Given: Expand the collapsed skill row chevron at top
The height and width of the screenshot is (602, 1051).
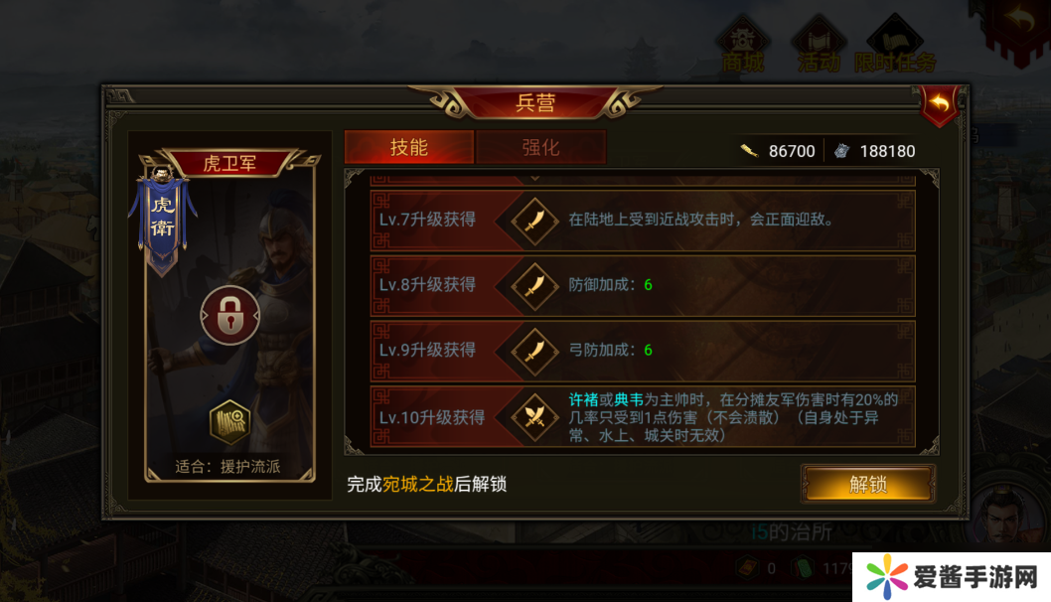Looking at the screenshot, I should (534, 179).
